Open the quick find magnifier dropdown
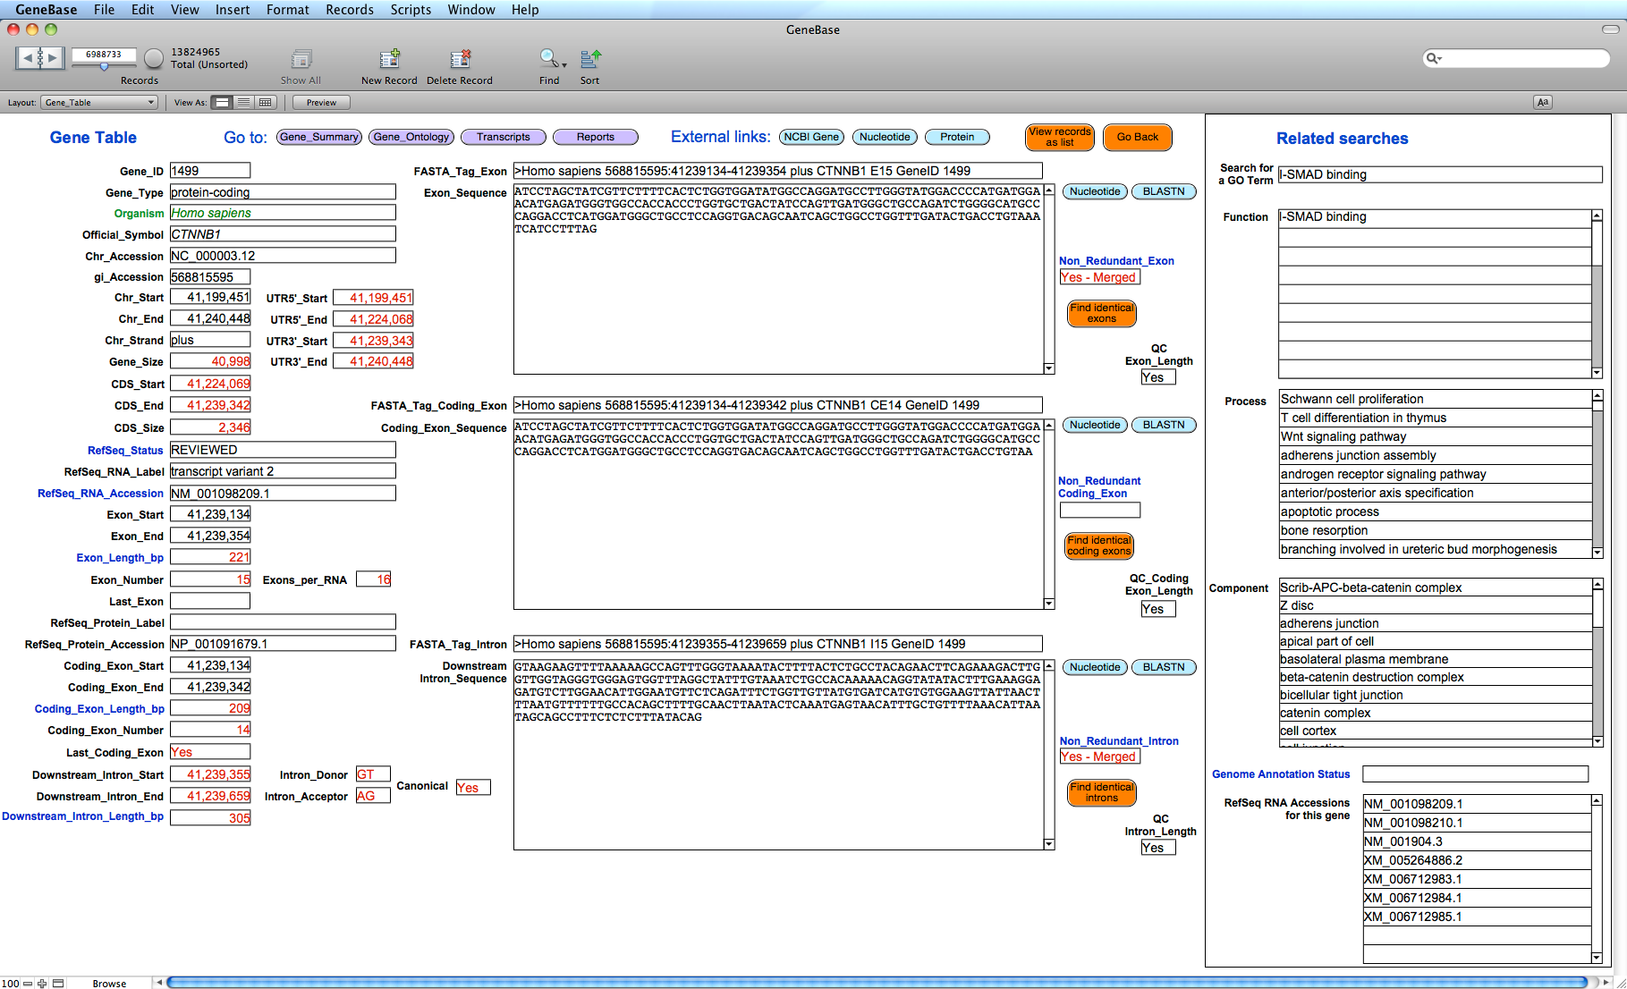Image resolution: width=1627 pixels, height=989 pixels. (1434, 58)
